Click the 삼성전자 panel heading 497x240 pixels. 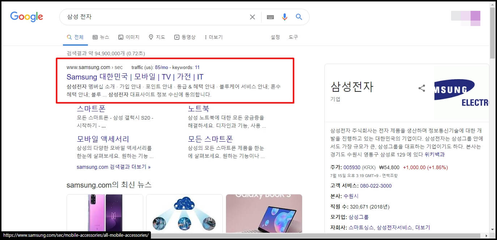352,87
